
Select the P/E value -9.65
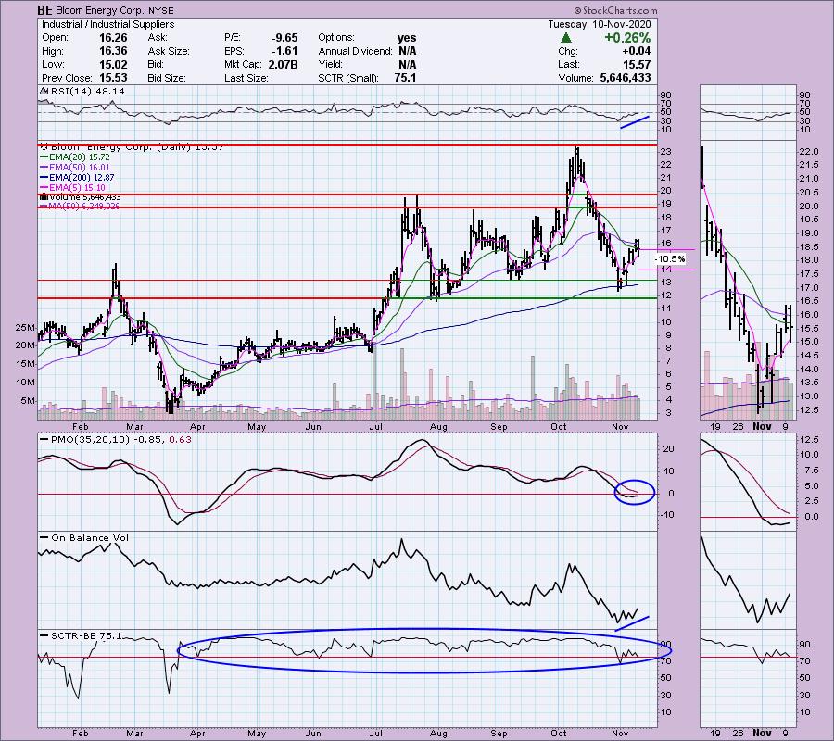click(284, 38)
